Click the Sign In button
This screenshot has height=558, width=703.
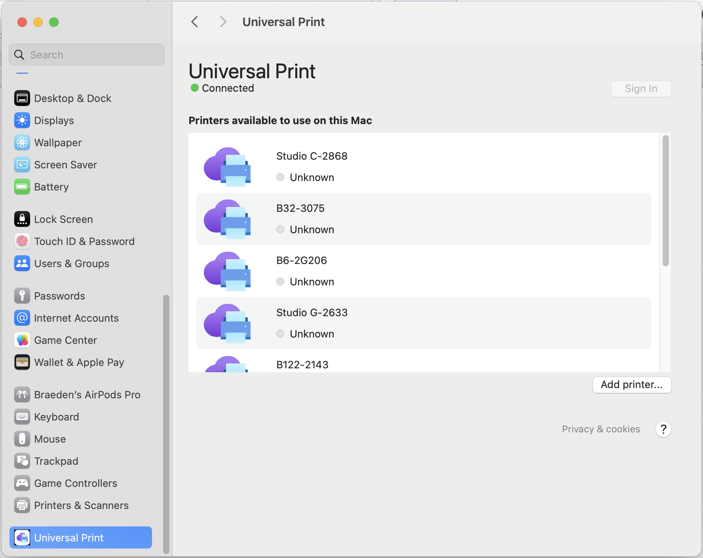pos(641,89)
